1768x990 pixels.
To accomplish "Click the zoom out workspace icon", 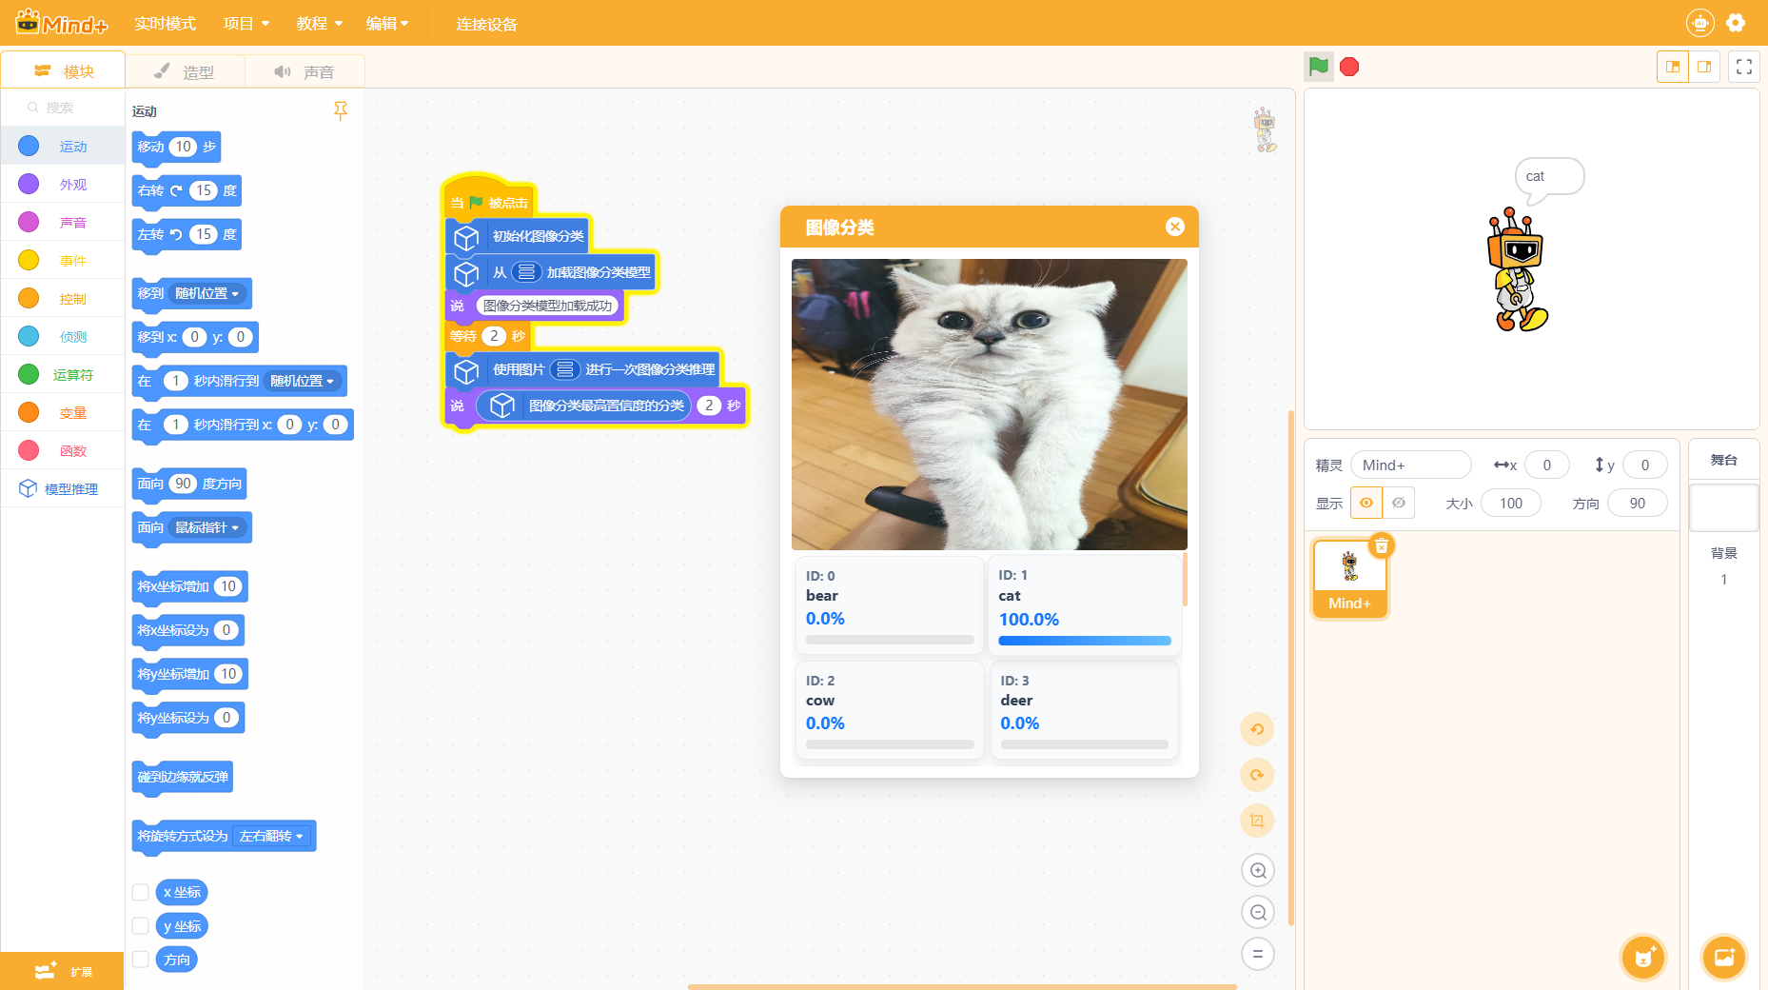I will 1258,912.
